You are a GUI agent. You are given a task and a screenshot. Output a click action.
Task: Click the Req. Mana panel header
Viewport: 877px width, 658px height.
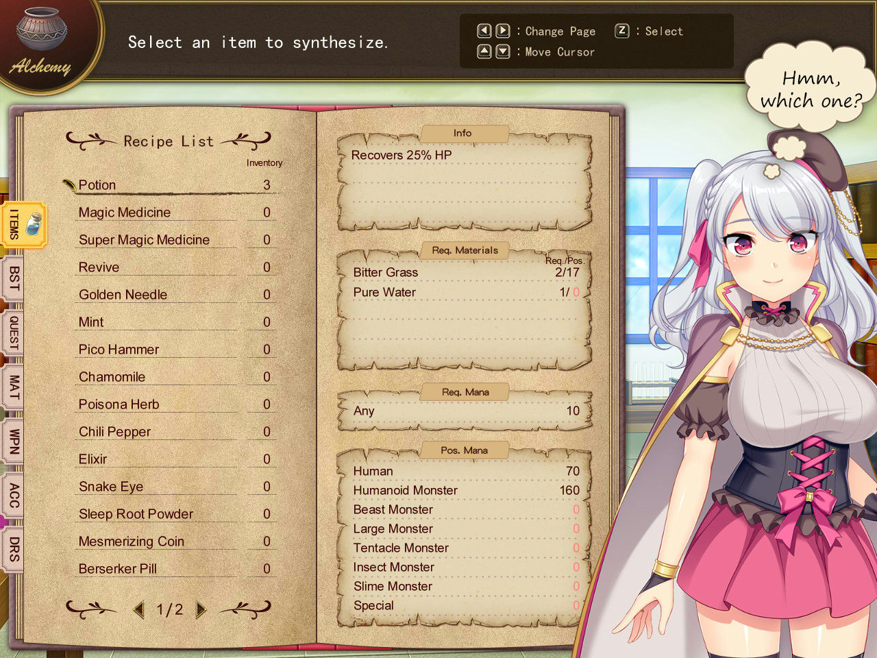(x=465, y=391)
